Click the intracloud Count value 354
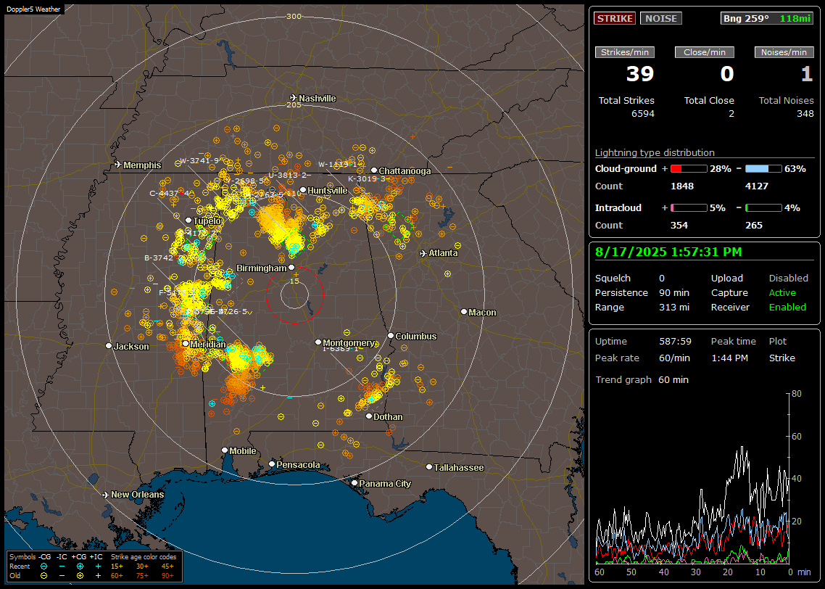This screenshot has height=589, width=825. [x=679, y=226]
